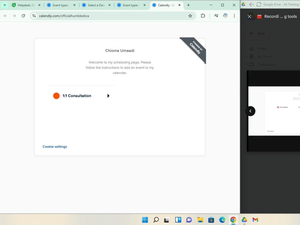The height and width of the screenshot is (225, 300).
Task: Open a new browser tab
Action: click(x=188, y=5)
